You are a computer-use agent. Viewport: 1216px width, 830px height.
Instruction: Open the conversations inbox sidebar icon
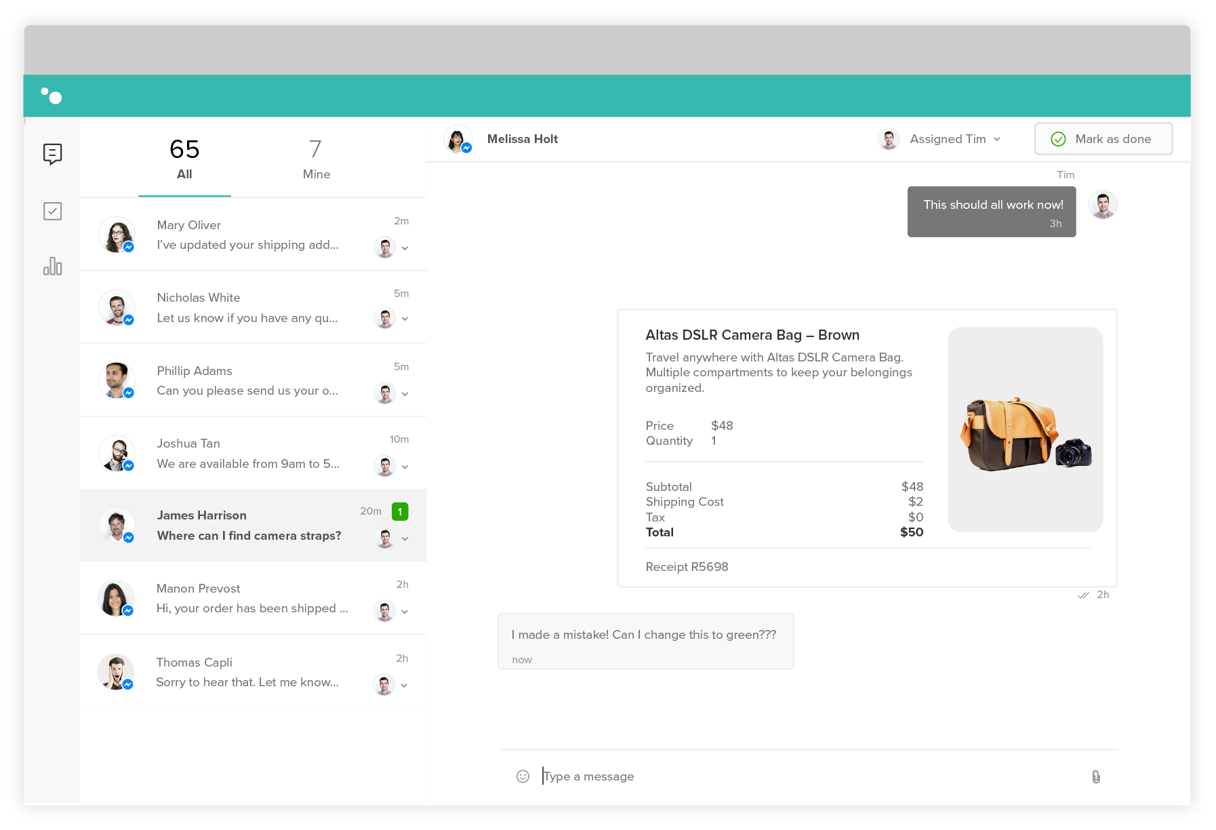tap(52, 154)
